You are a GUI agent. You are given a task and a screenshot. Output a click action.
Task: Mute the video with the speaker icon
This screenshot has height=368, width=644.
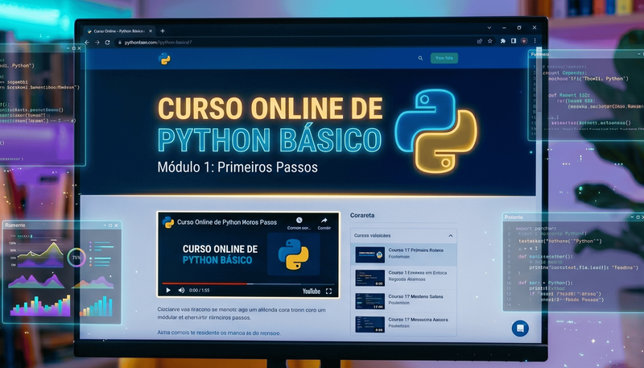click(181, 290)
